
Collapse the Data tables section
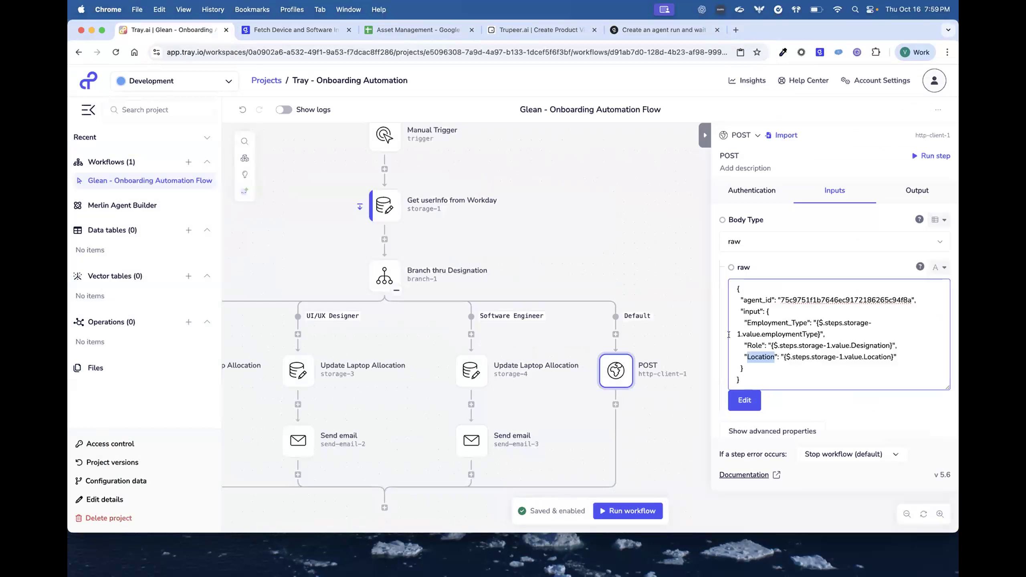(x=207, y=230)
